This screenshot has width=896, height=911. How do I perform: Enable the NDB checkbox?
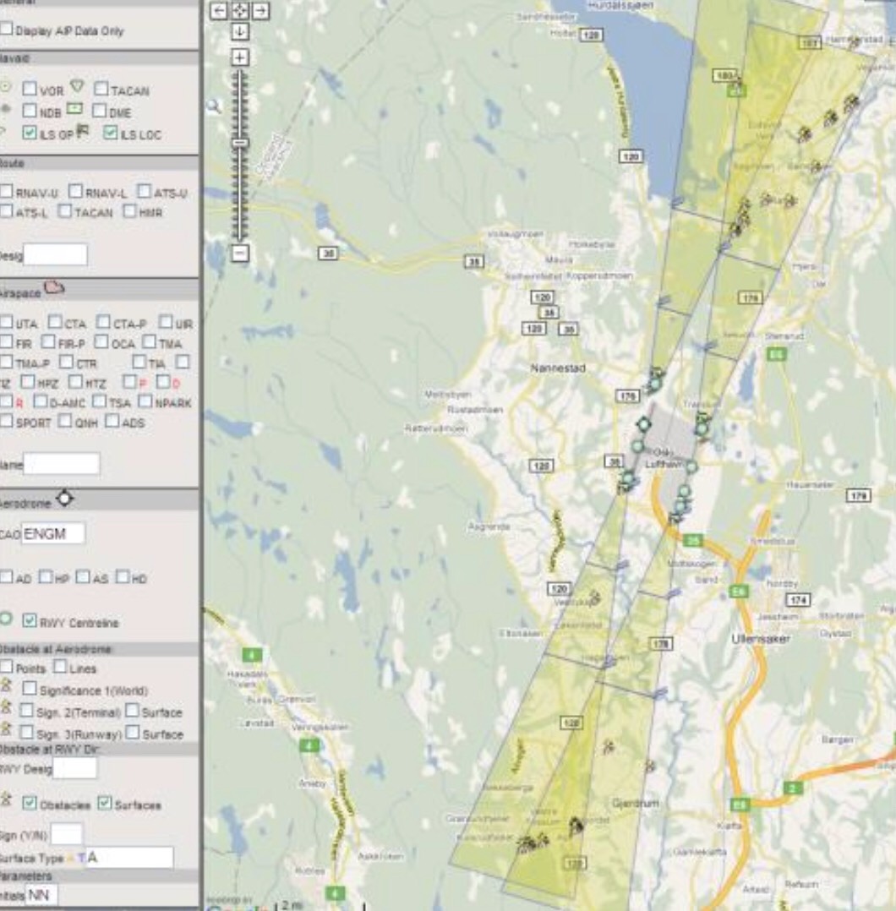[x=29, y=110]
